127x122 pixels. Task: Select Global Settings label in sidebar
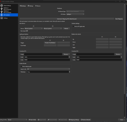[x=7, y=6]
